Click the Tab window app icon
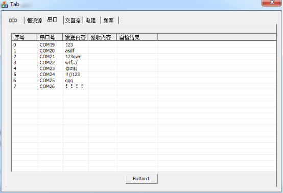The width and height of the screenshot is (283, 193). [4, 4]
